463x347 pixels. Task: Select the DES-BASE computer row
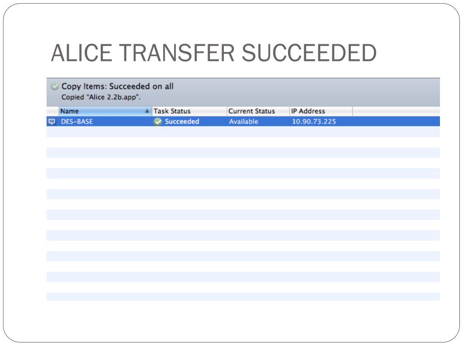click(243, 122)
